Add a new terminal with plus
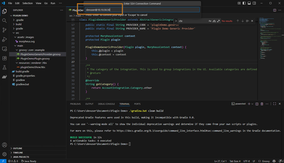284x163 pixels. pos(249,104)
